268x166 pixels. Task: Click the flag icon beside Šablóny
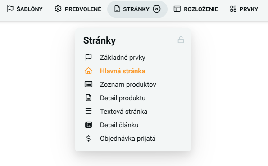[x=10, y=9]
